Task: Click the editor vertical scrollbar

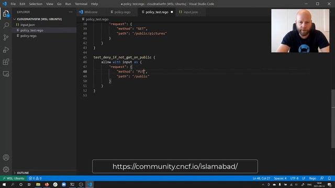Action: (333, 119)
